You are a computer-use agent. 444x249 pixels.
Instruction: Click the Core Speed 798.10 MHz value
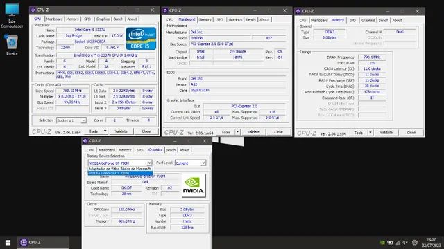[x=72, y=91]
